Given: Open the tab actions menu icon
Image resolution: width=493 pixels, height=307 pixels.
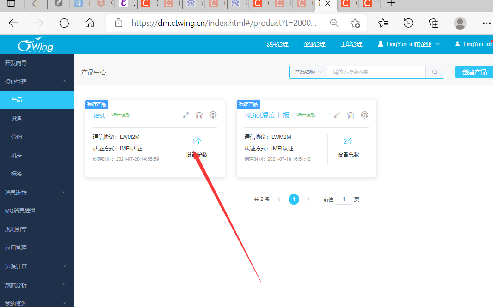Looking at the screenshot, I should [x=11, y=3].
